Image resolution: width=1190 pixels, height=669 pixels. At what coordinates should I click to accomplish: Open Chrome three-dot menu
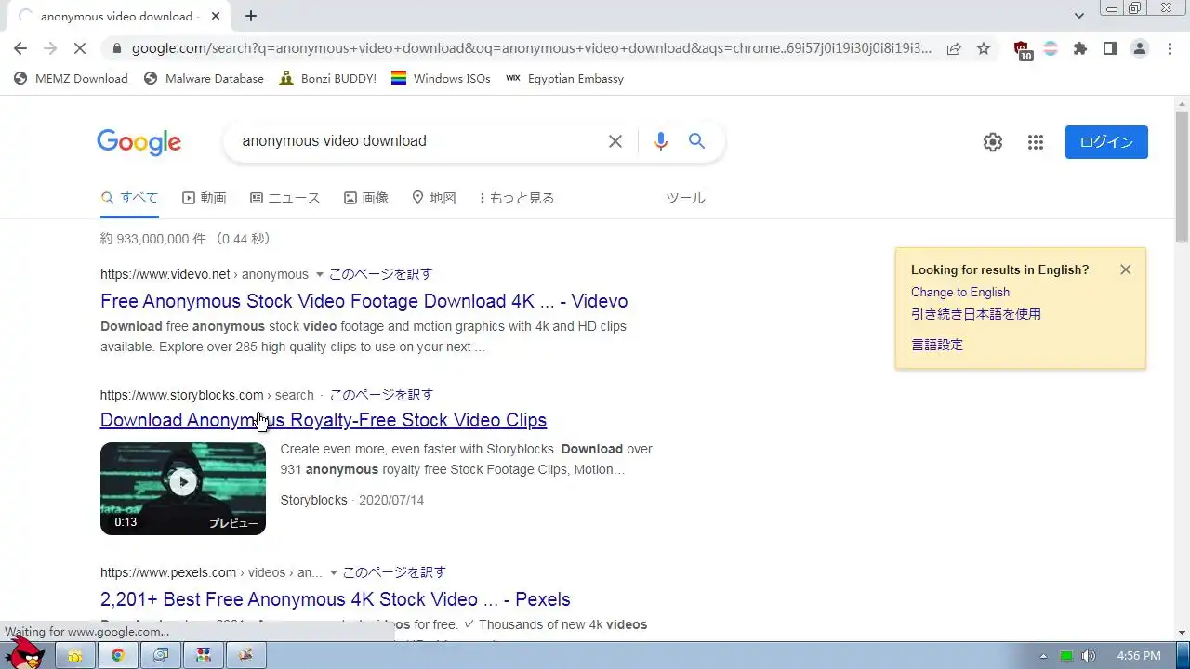[x=1170, y=49]
